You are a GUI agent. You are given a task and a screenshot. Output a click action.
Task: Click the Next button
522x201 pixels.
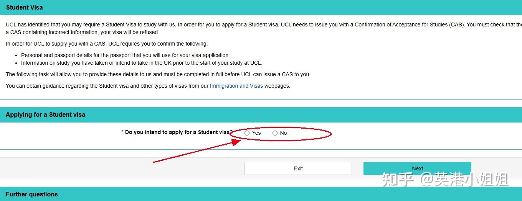[417, 168]
